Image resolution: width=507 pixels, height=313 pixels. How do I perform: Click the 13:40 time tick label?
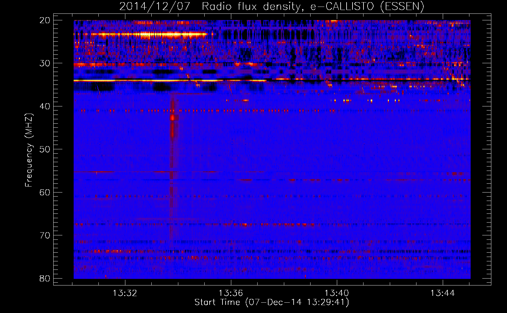[x=337, y=293]
